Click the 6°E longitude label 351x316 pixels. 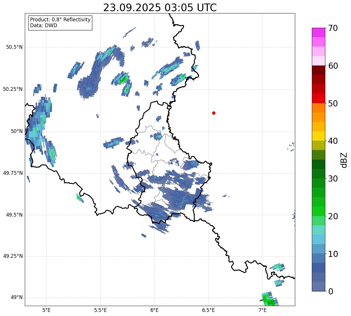(x=154, y=310)
